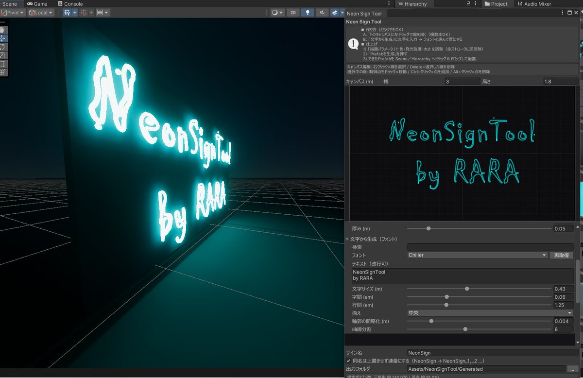Adjust the 字間 (em) letter spacing slider
Screen dimensions: 583x378
(x=479, y=297)
